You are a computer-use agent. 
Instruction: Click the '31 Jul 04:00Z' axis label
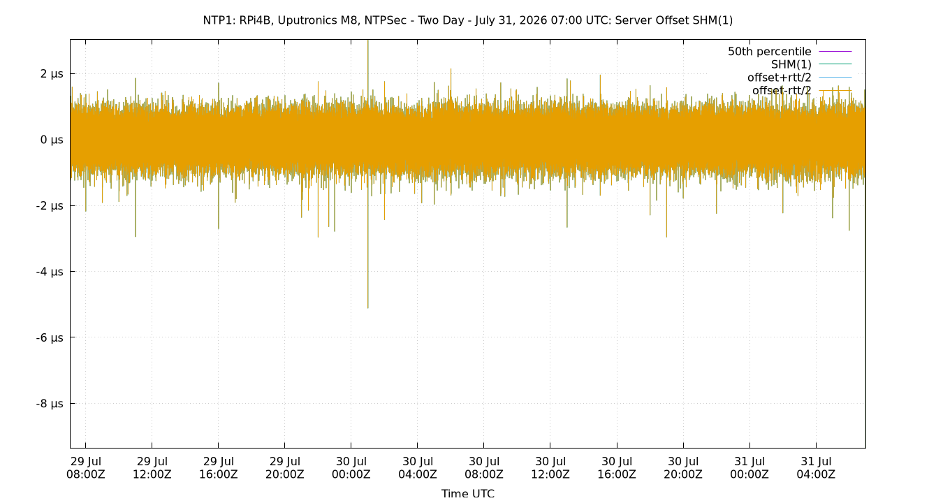[x=816, y=467]
